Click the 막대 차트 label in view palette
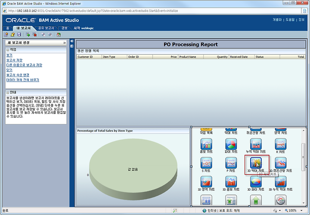The width and height of the screenshot is (310, 215). coord(231,133)
